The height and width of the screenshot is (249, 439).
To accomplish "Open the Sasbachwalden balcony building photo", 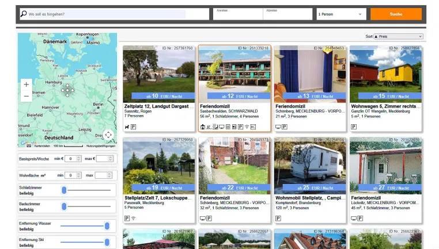I will [234, 74].
